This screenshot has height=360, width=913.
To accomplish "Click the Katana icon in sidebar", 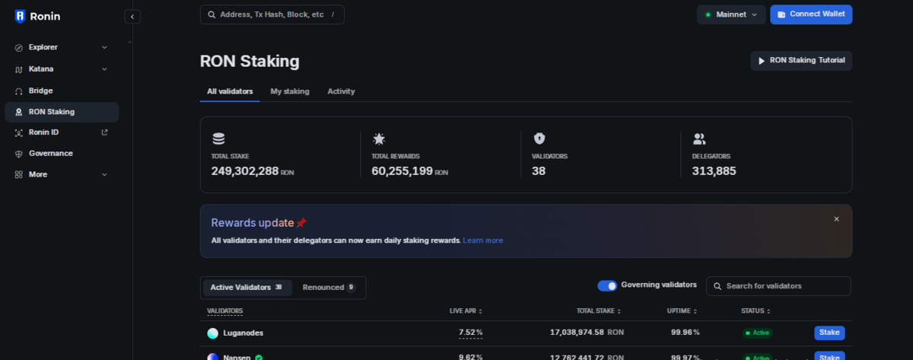I will [19, 69].
